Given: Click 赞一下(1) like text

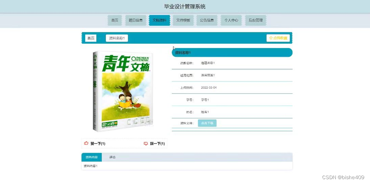Looking at the screenshot, I should point(98,143).
